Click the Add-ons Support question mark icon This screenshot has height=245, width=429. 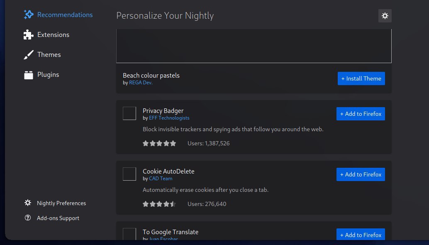click(x=28, y=218)
